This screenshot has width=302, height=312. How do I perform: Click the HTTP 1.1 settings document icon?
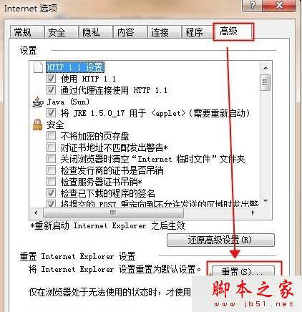38,67
